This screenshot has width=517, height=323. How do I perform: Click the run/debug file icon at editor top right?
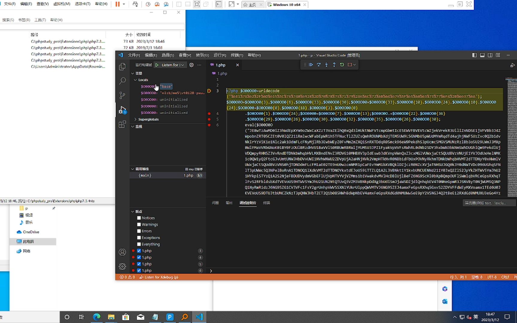coord(512,65)
